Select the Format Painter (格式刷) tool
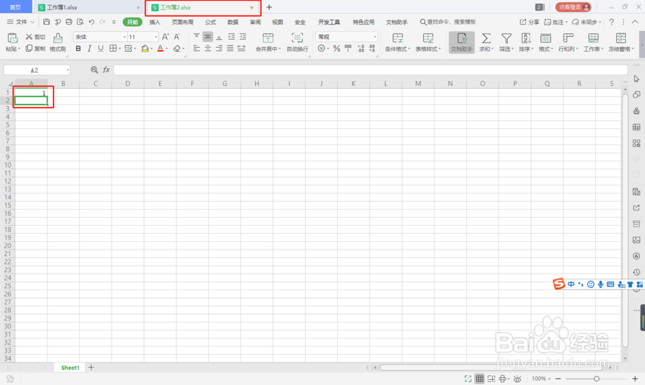The width and height of the screenshot is (645, 385). tap(57, 43)
